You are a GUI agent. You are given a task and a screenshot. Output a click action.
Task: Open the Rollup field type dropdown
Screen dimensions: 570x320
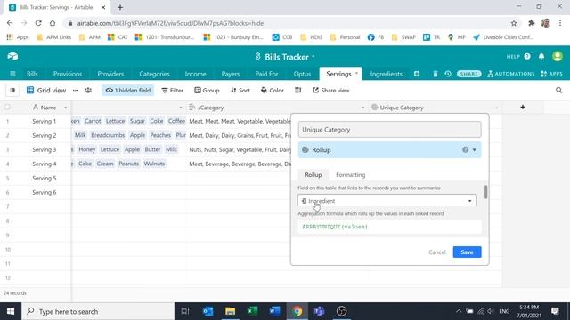[390, 150]
